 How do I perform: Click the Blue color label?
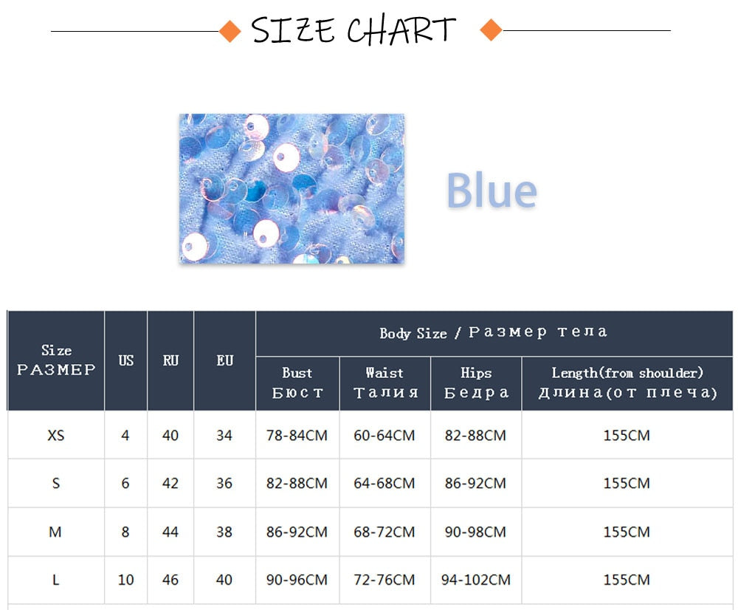(492, 190)
